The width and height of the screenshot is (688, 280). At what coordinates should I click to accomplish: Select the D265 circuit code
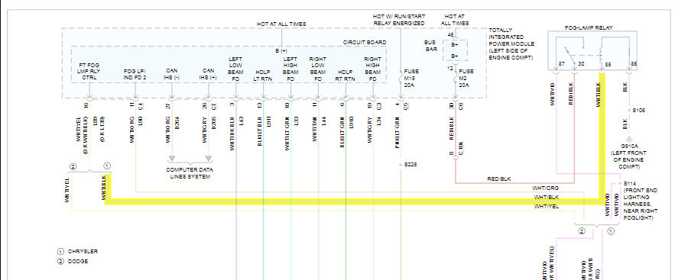(214, 122)
